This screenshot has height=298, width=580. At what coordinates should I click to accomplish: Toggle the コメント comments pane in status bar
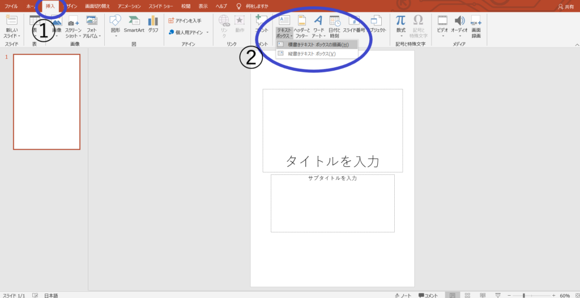point(428,295)
